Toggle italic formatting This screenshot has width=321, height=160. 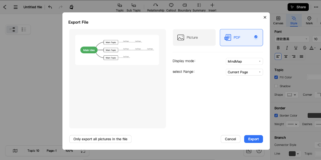tap(287, 48)
